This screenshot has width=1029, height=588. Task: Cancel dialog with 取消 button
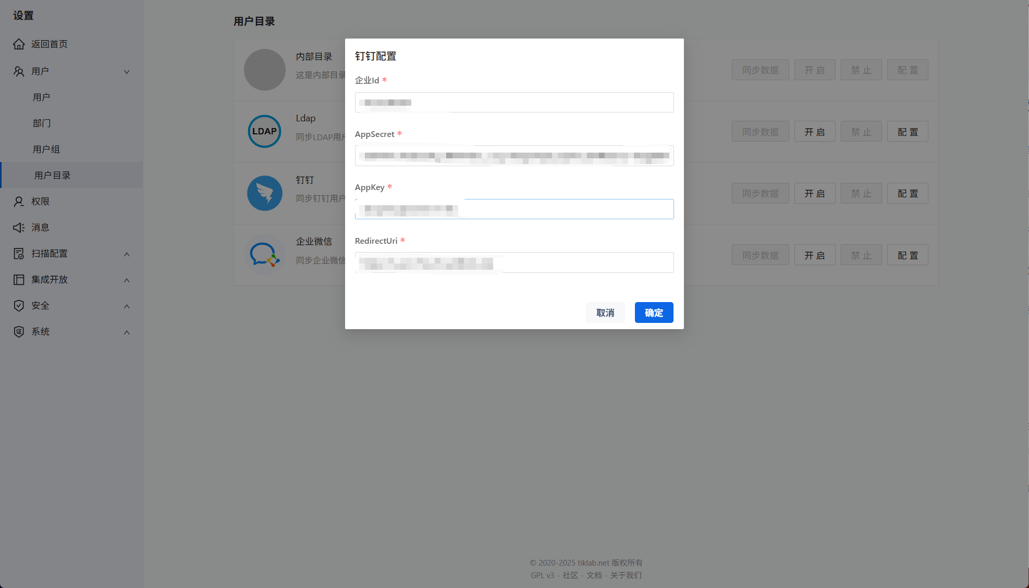pyautogui.click(x=605, y=312)
